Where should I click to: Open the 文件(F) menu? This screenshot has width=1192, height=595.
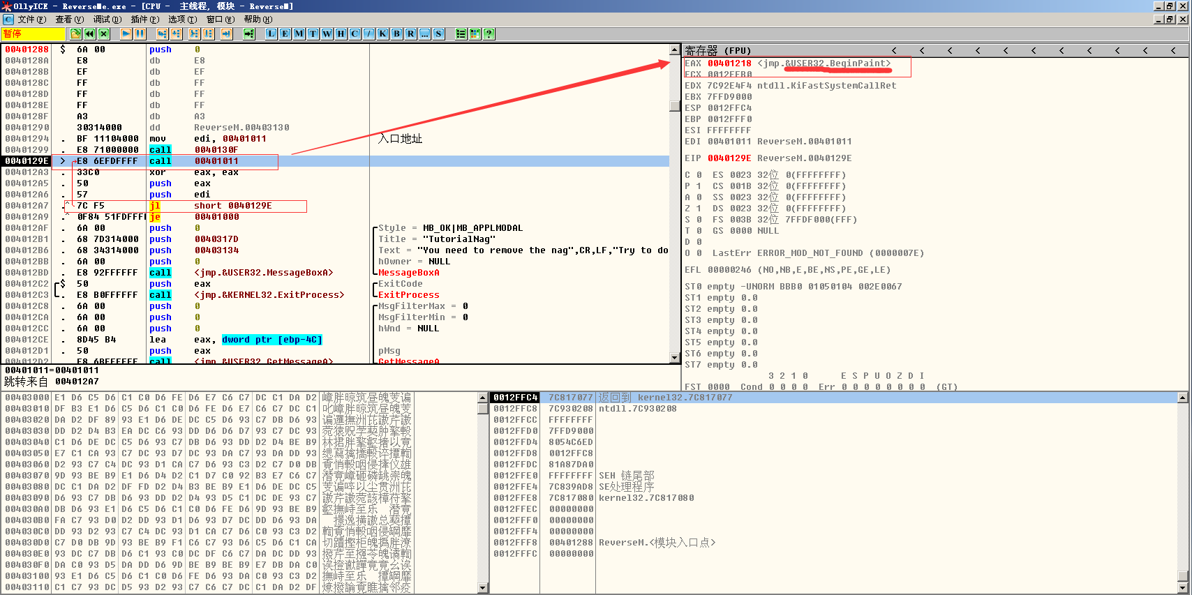(32, 20)
